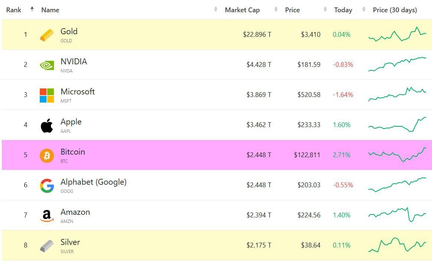The width and height of the screenshot is (432, 262).
Task: Click the NVIDIA logo icon
Action: tap(47, 65)
